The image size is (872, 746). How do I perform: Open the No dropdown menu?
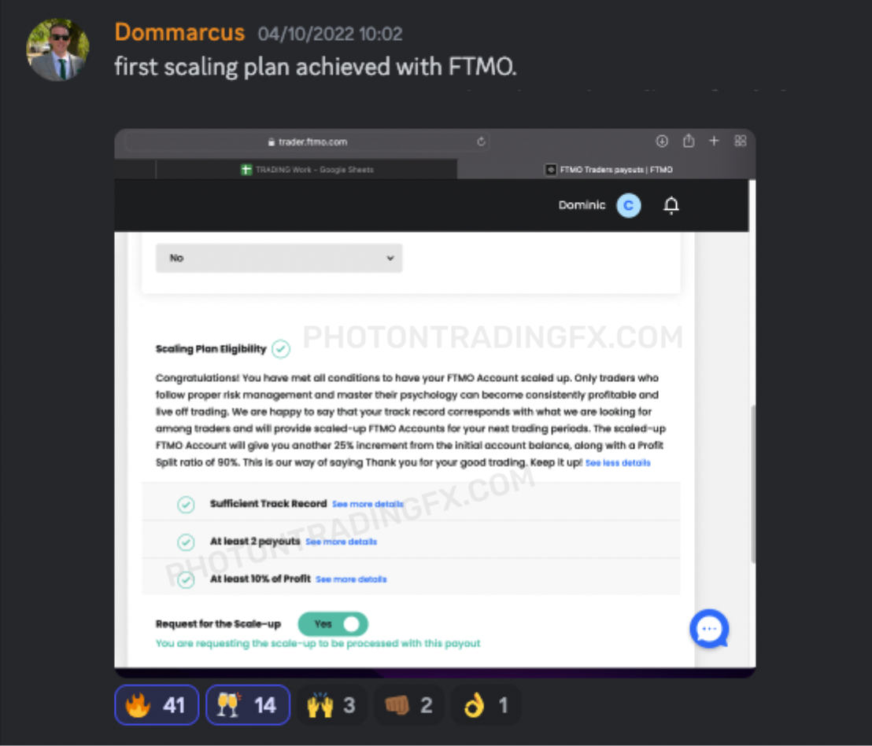click(279, 258)
